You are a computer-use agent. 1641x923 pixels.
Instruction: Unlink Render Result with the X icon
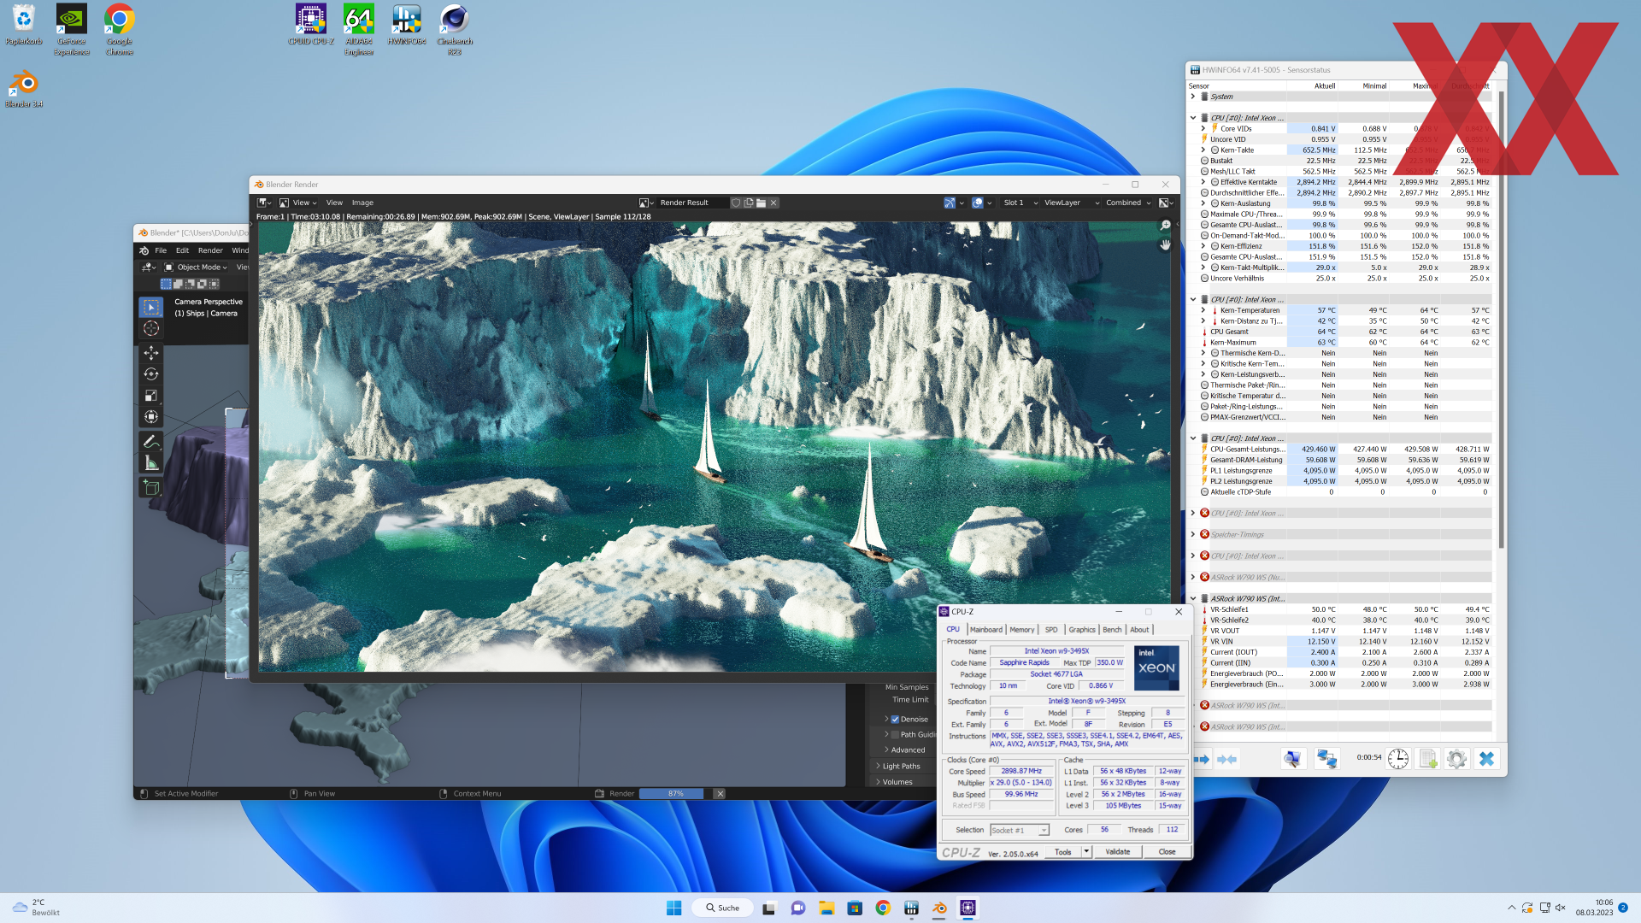tap(773, 203)
